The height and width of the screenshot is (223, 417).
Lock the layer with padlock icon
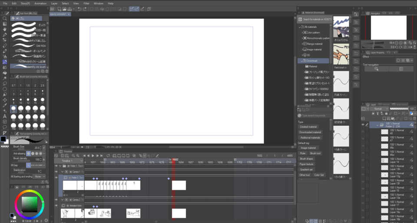pyautogui.click(x=386, y=113)
